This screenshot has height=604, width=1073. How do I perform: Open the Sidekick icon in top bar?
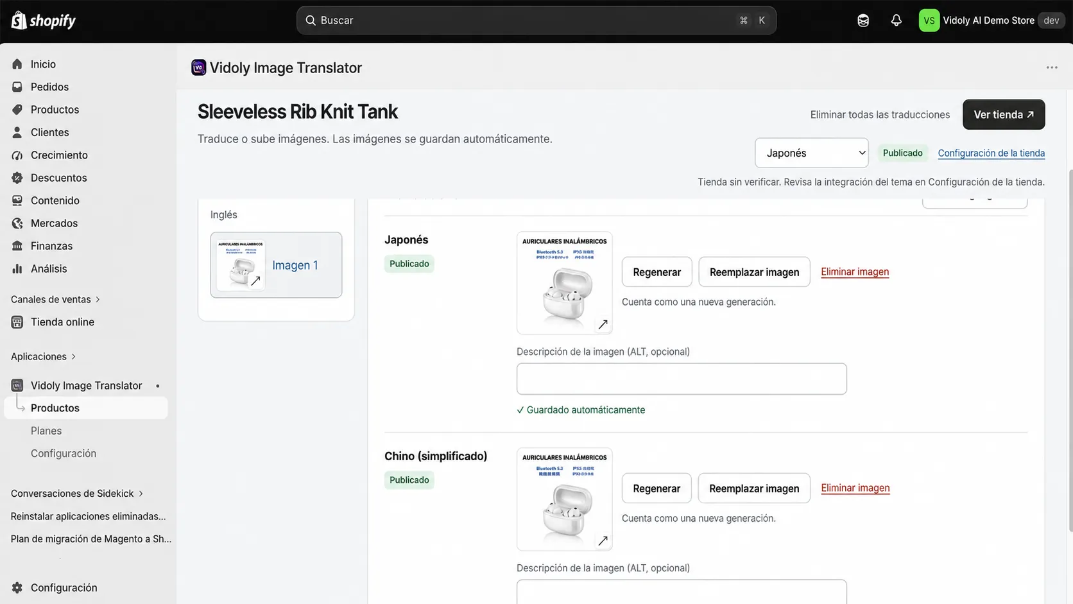(863, 21)
